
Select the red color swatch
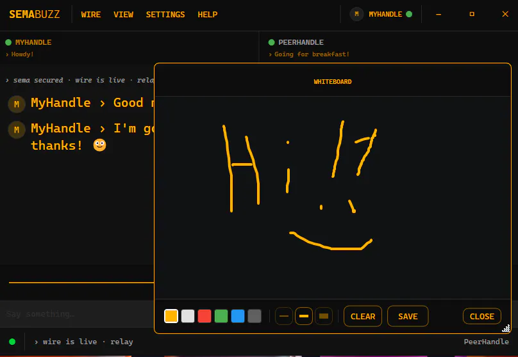pos(205,316)
